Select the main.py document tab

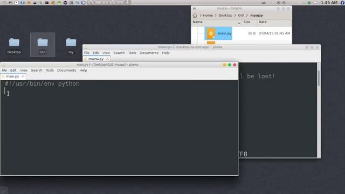coord(12,77)
